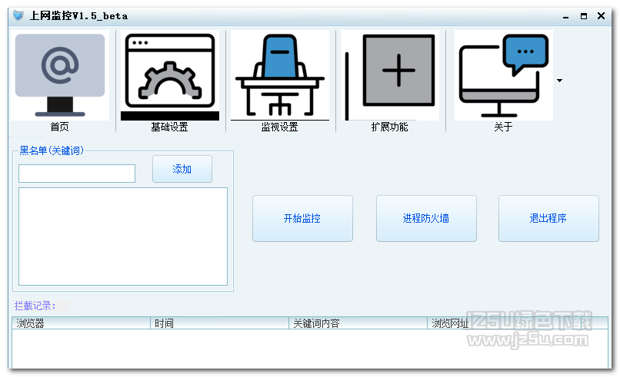This screenshot has height=377, width=620.
Task: Open 进程防火墙 process firewall
Action: tap(426, 218)
